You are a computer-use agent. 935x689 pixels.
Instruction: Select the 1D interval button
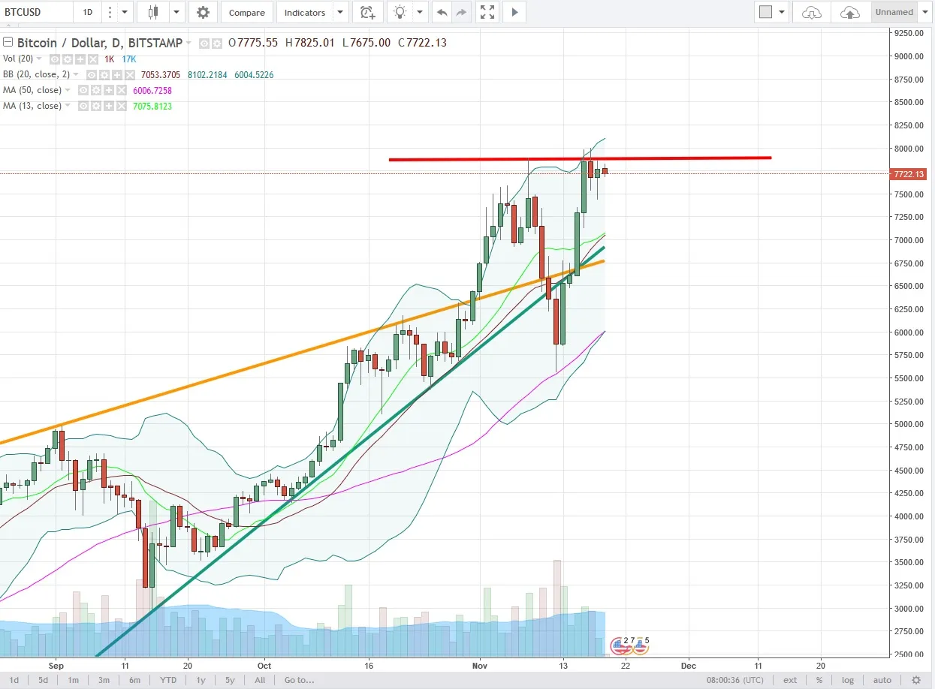(88, 12)
